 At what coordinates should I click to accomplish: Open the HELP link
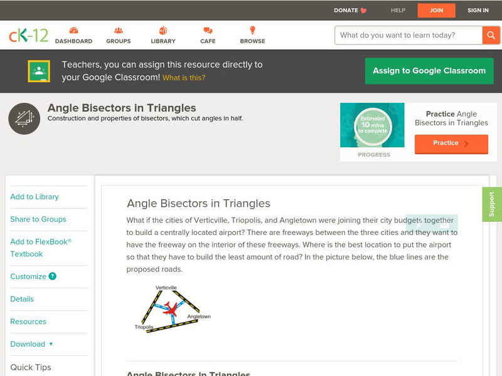coord(398,11)
